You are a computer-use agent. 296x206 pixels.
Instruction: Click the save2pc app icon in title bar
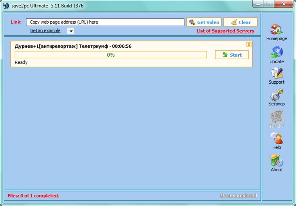click(x=6, y=5)
